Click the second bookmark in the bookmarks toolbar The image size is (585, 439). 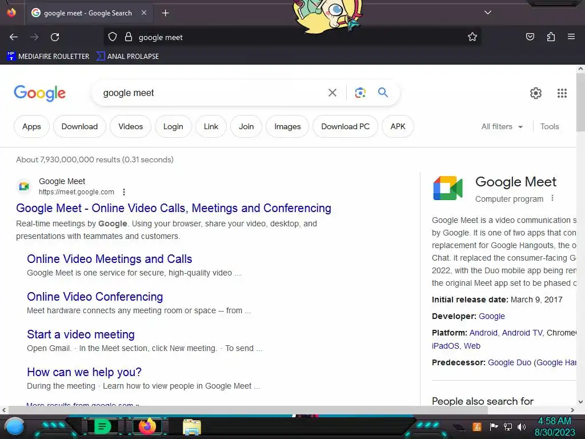pos(127,57)
